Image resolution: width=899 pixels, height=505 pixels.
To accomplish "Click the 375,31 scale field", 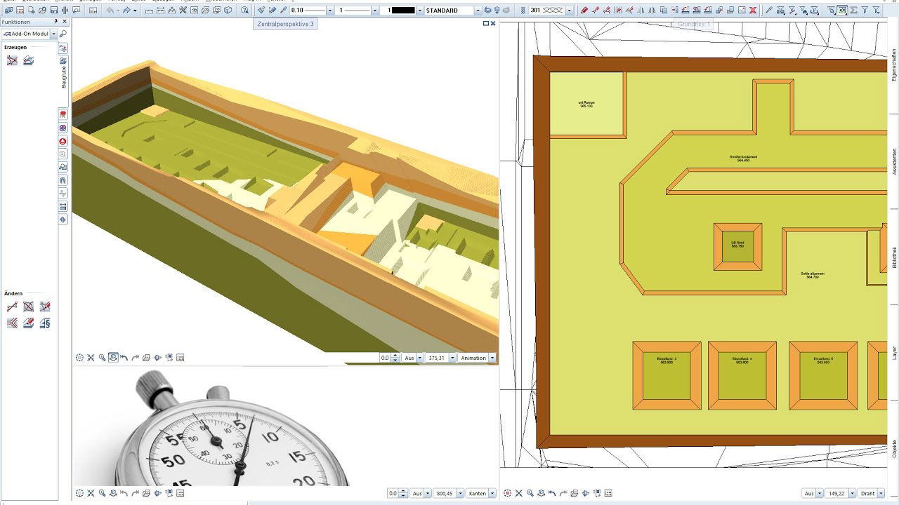I will point(437,358).
